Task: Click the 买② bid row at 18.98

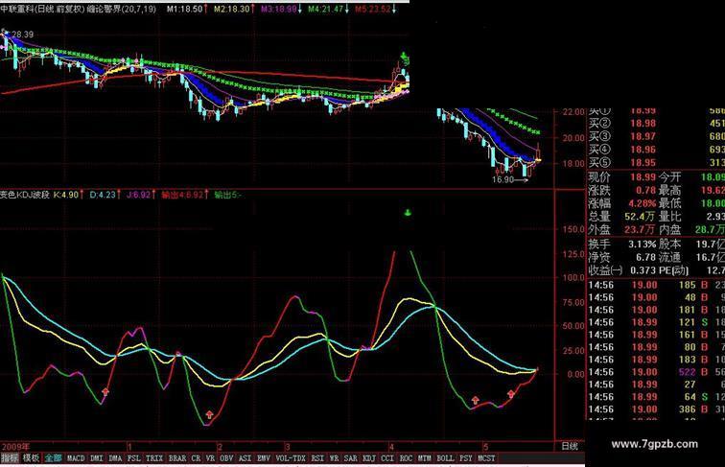Action: click(x=657, y=124)
